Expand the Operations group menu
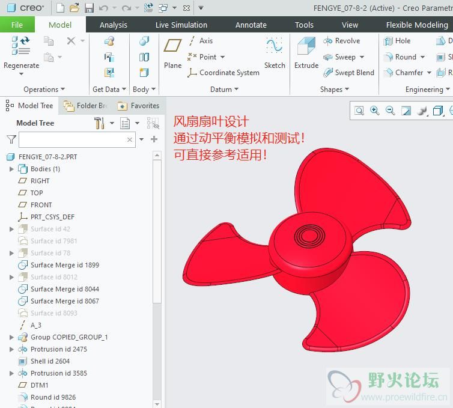The height and width of the screenshot is (408, 453). [44, 90]
